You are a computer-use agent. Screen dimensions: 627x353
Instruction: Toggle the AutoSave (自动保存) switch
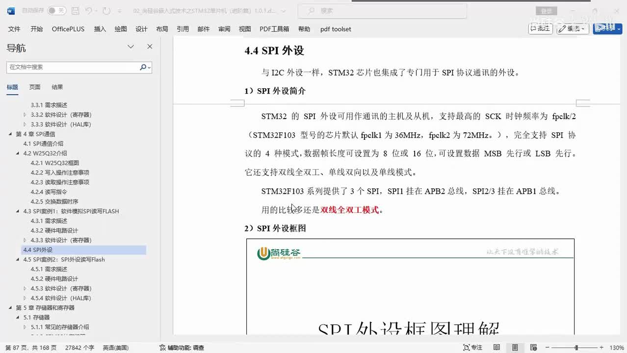pos(57,10)
